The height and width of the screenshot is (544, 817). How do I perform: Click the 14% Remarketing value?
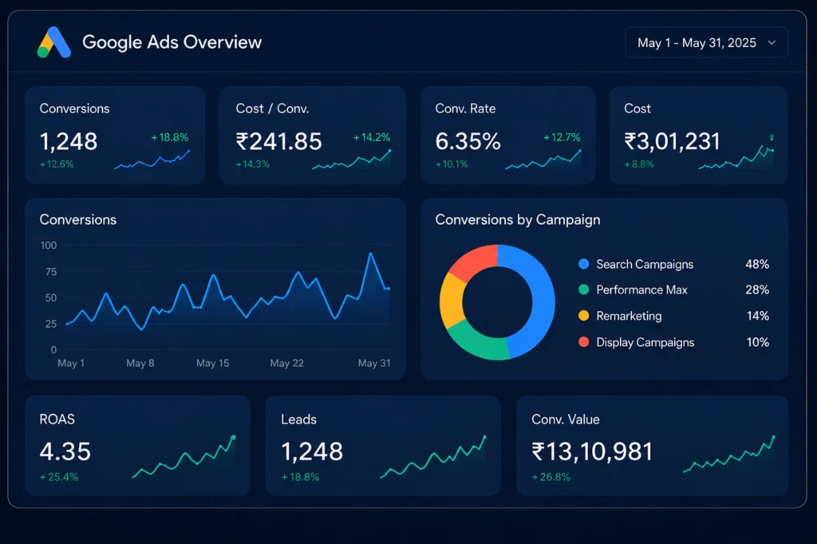758,316
